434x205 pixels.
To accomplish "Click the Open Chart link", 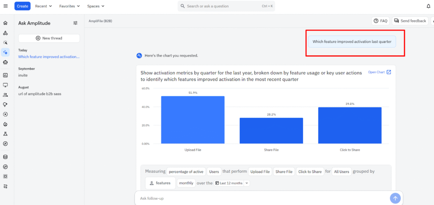I will [x=379, y=72].
